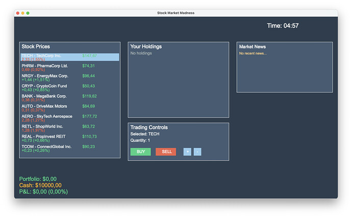This screenshot has height=217, width=352.
Task: Click the empty Your Holdings list
Action: click(x=178, y=83)
